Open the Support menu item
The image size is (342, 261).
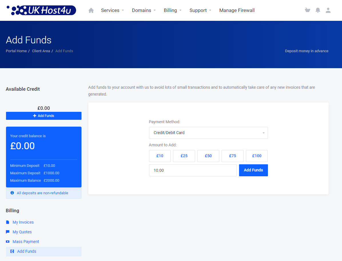coord(198,10)
